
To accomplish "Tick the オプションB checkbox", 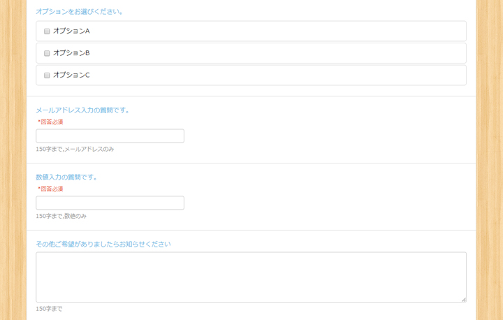I will [47, 53].
